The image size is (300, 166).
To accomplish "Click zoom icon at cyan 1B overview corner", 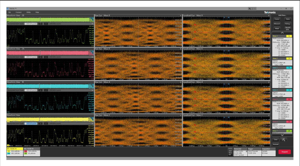I will 92,86.
